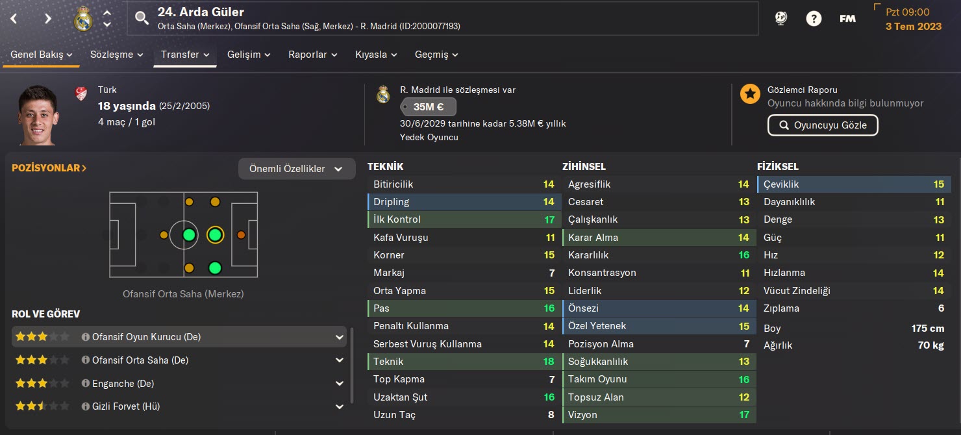Screen dimensions: 961x435
Task: Click the Real Madrid club badge in header
Action: [x=83, y=19]
